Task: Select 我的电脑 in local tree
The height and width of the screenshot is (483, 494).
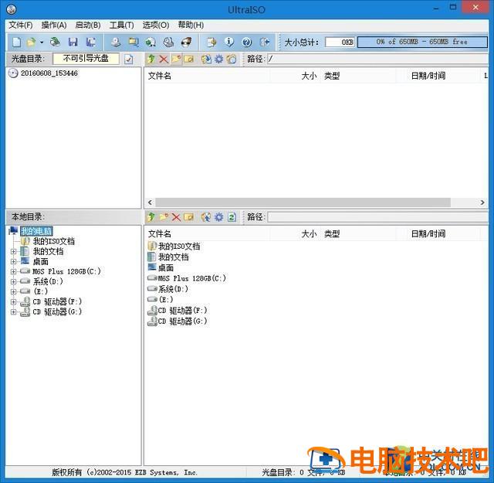Action: click(x=36, y=231)
